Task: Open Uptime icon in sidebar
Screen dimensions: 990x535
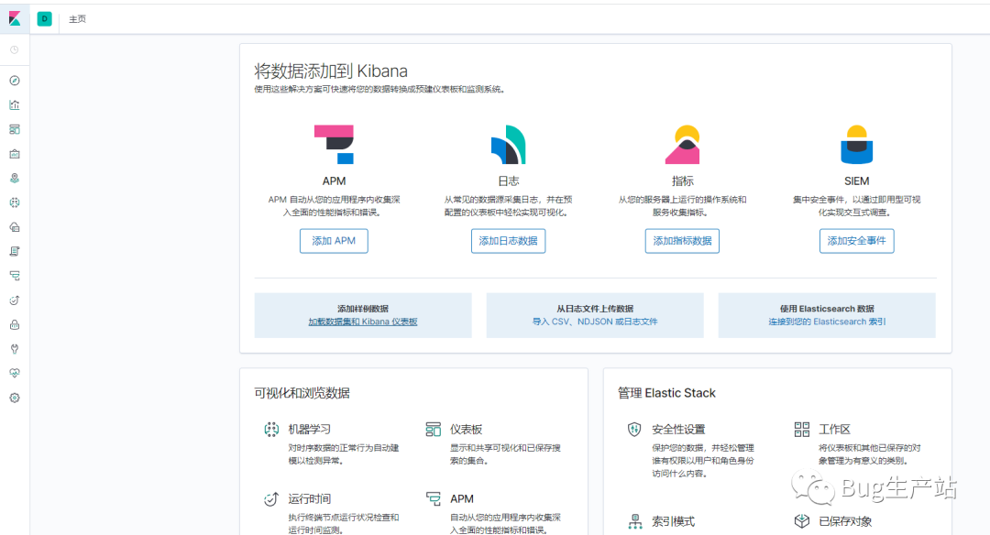Action: 15,300
